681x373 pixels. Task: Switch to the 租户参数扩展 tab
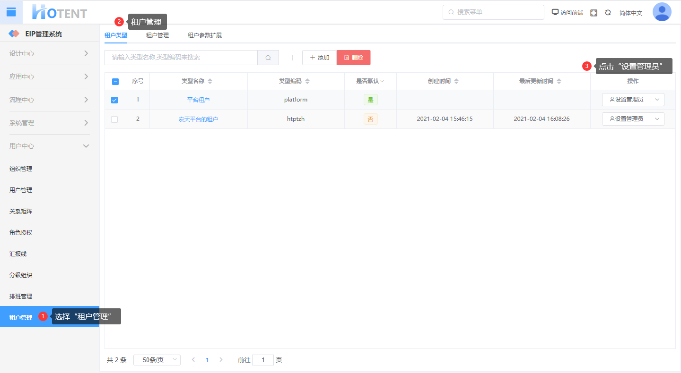pyautogui.click(x=204, y=35)
